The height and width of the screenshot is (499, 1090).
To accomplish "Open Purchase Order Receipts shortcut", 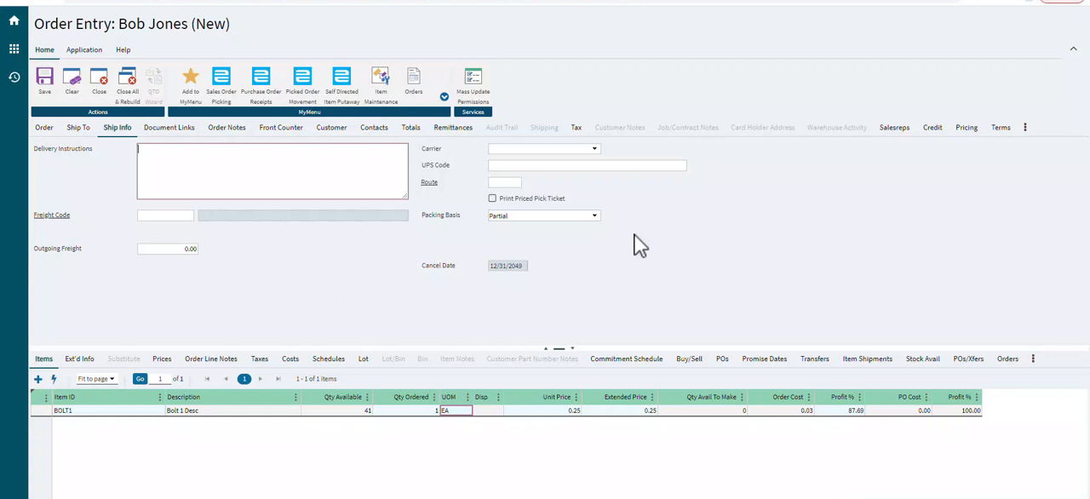I will click(x=261, y=77).
